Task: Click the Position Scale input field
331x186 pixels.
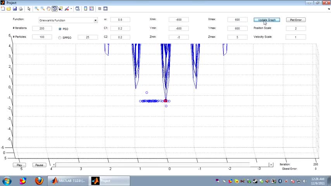Action: (296, 28)
